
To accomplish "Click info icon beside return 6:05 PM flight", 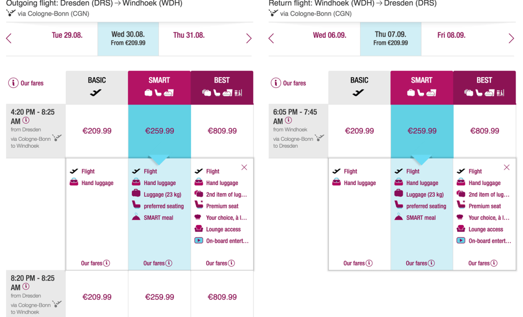I will click(x=289, y=121).
